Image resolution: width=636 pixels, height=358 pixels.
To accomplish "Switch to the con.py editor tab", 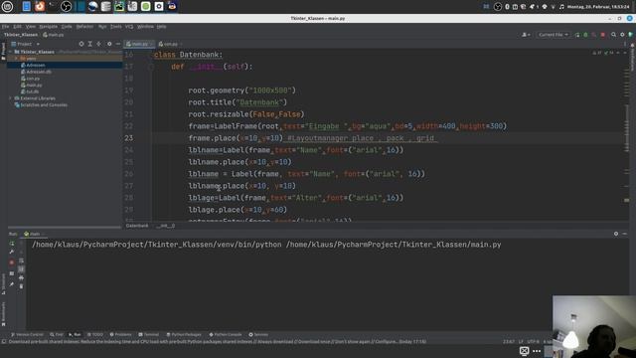I will tap(170, 44).
